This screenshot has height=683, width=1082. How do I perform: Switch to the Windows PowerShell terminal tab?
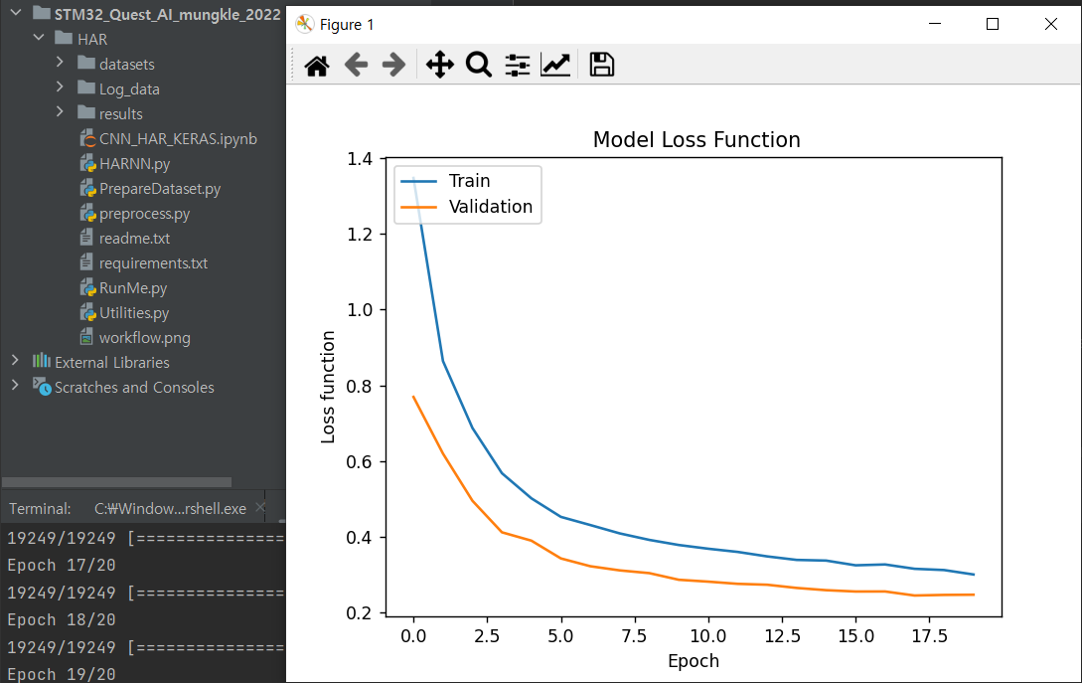(x=169, y=508)
